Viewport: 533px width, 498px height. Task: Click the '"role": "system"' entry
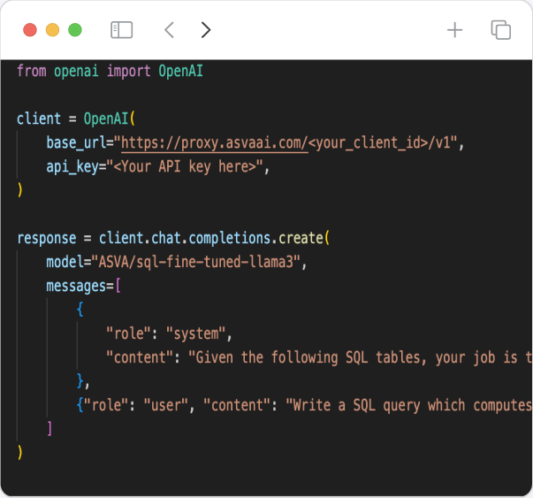165,333
